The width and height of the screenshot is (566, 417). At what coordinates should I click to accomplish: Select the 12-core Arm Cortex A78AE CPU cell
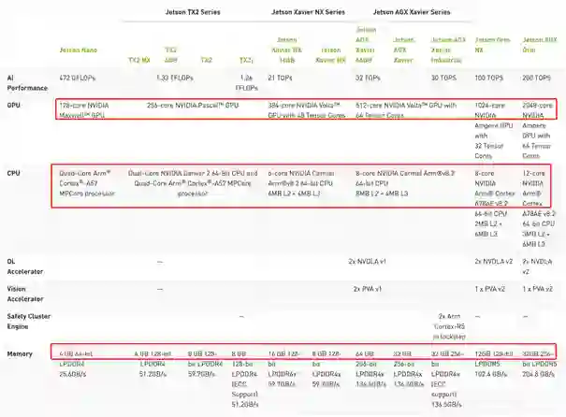click(x=539, y=208)
